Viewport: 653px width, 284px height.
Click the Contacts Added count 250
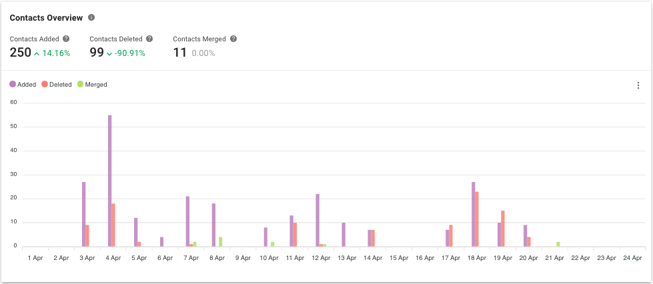tap(20, 53)
